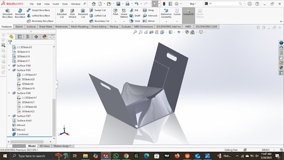Screen dimensions: 284x160
Task: Click the Zoom to Fit view icon
Action: click(x=135, y=32)
